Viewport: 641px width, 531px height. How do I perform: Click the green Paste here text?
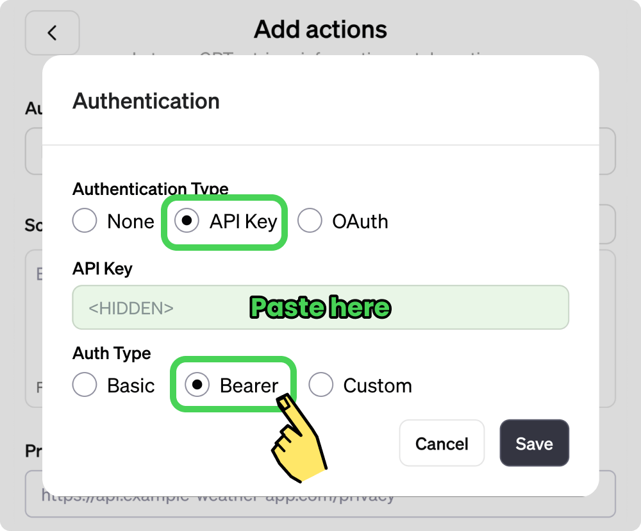[320, 308]
